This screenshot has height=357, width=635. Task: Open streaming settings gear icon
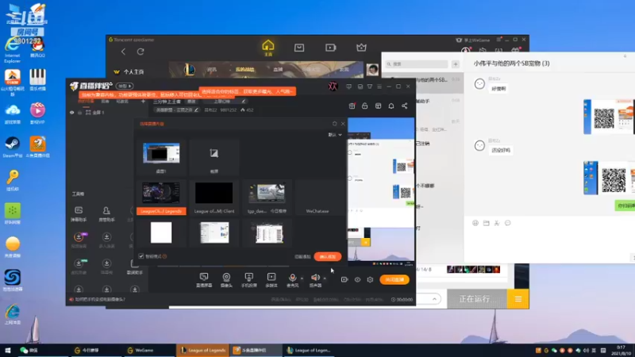[x=370, y=280]
